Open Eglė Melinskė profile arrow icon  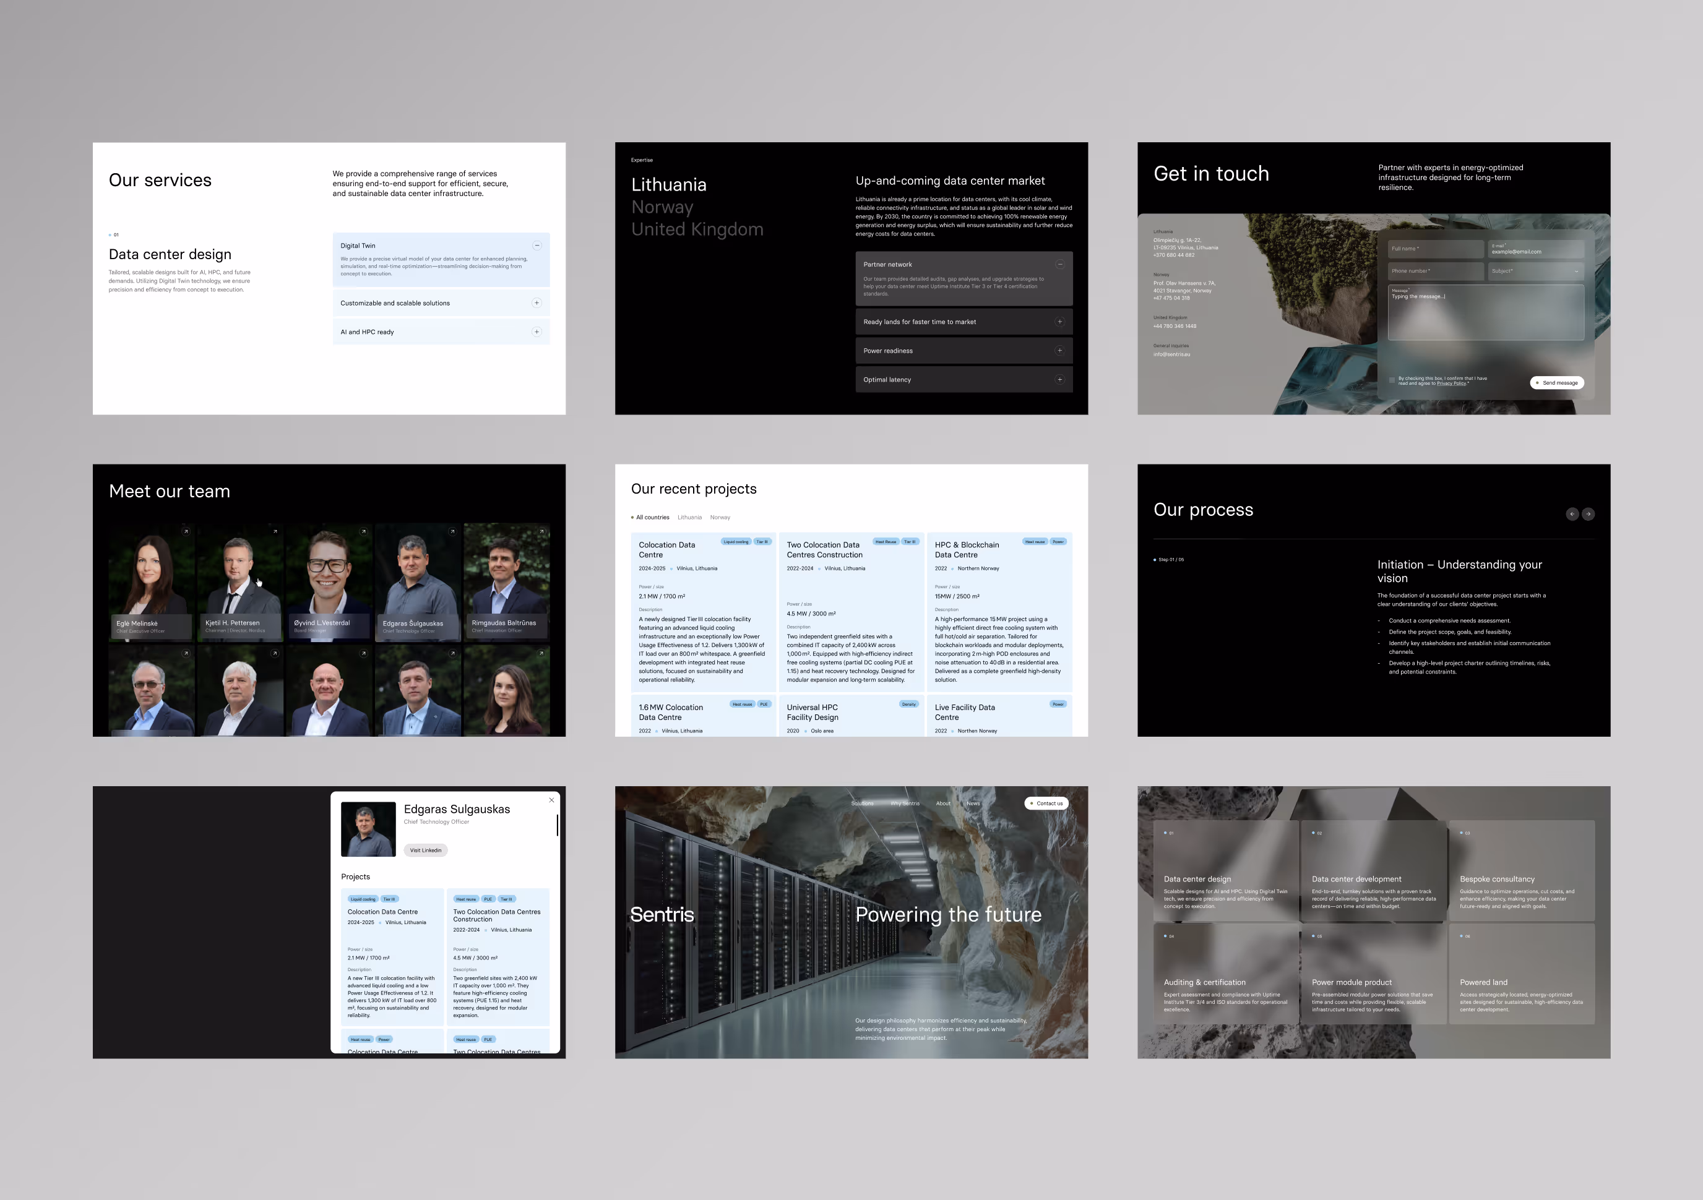[x=186, y=531]
